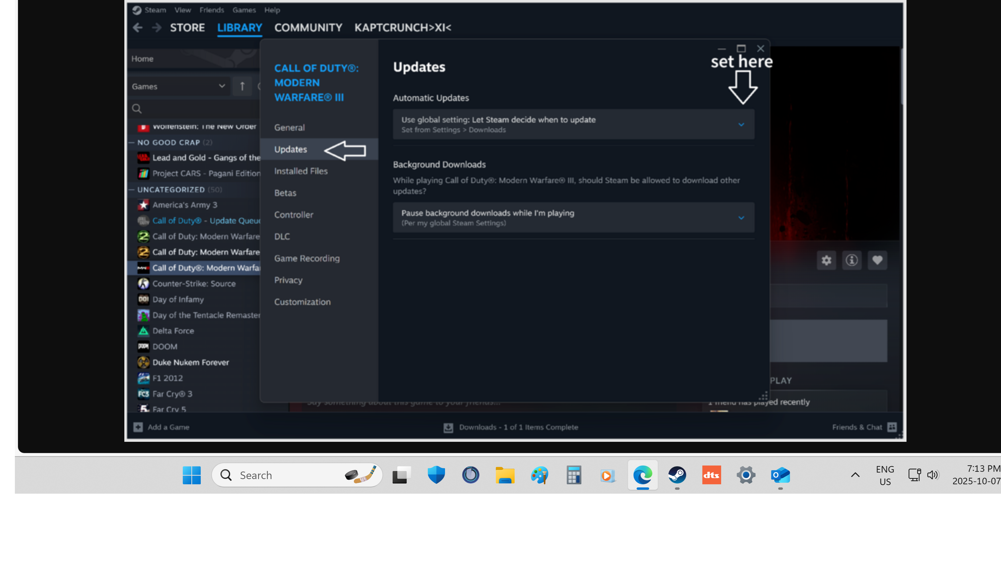Open the Friends menu
The image size is (1001, 563).
(x=211, y=10)
